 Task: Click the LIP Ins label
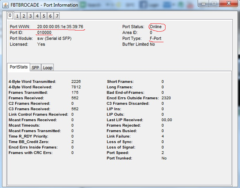[114, 109]
